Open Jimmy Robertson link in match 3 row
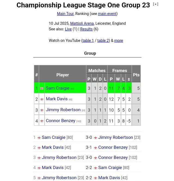This screenshot has height=181, width=174. click(59, 158)
